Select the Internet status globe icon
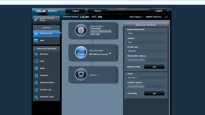Screen dimensions: 205x115 tap(81, 30)
